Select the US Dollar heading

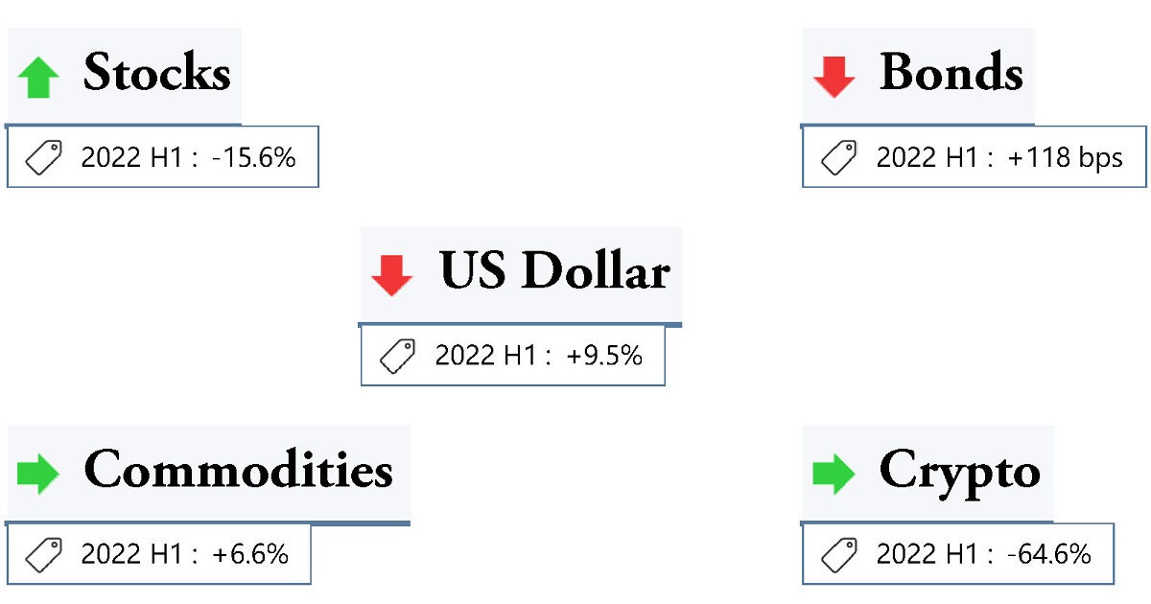(553, 272)
